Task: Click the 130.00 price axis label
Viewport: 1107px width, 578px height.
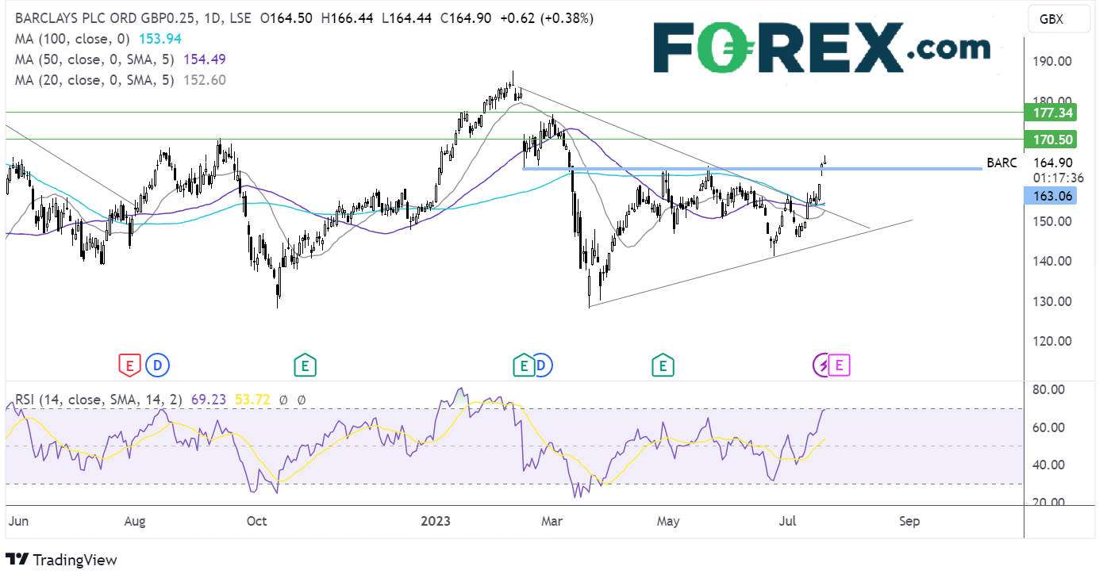Action: pos(1053,301)
